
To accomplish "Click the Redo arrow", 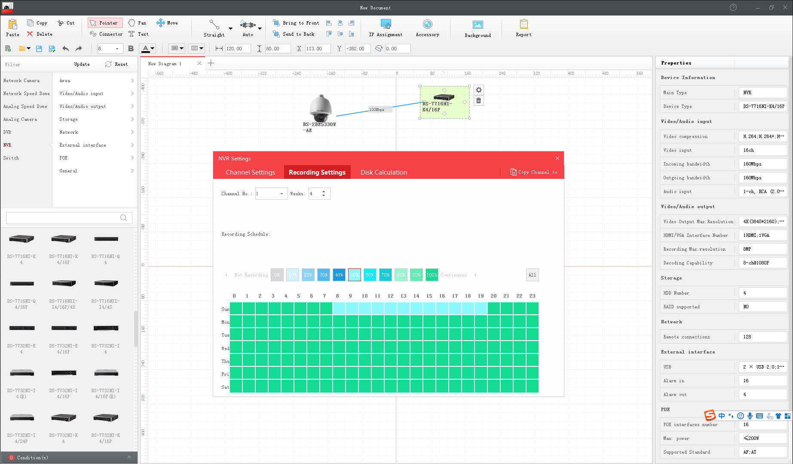I will (78, 49).
